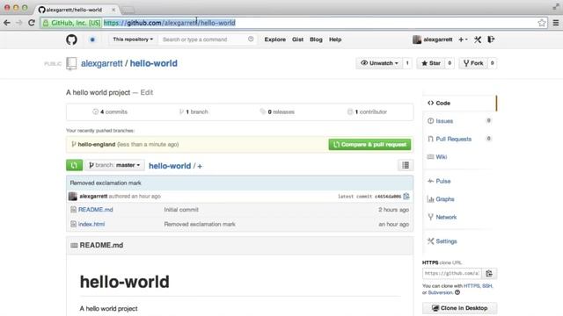Click the search help question icon
The image size is (563, 316).
point(251,39)
